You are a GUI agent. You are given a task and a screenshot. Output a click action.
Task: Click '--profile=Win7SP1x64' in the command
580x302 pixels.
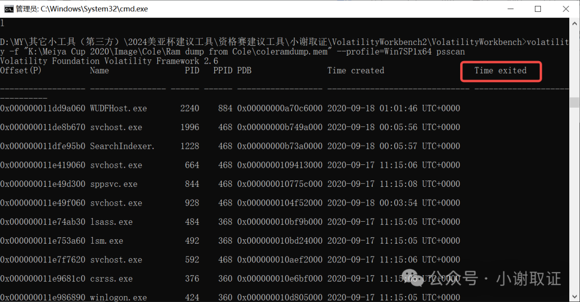pyautogui.click(x=384, y=51)
